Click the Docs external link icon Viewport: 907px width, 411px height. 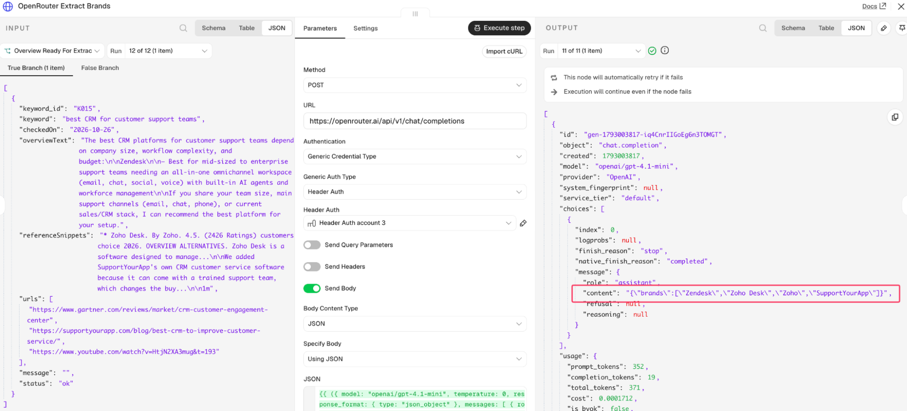tap(882, 6)
